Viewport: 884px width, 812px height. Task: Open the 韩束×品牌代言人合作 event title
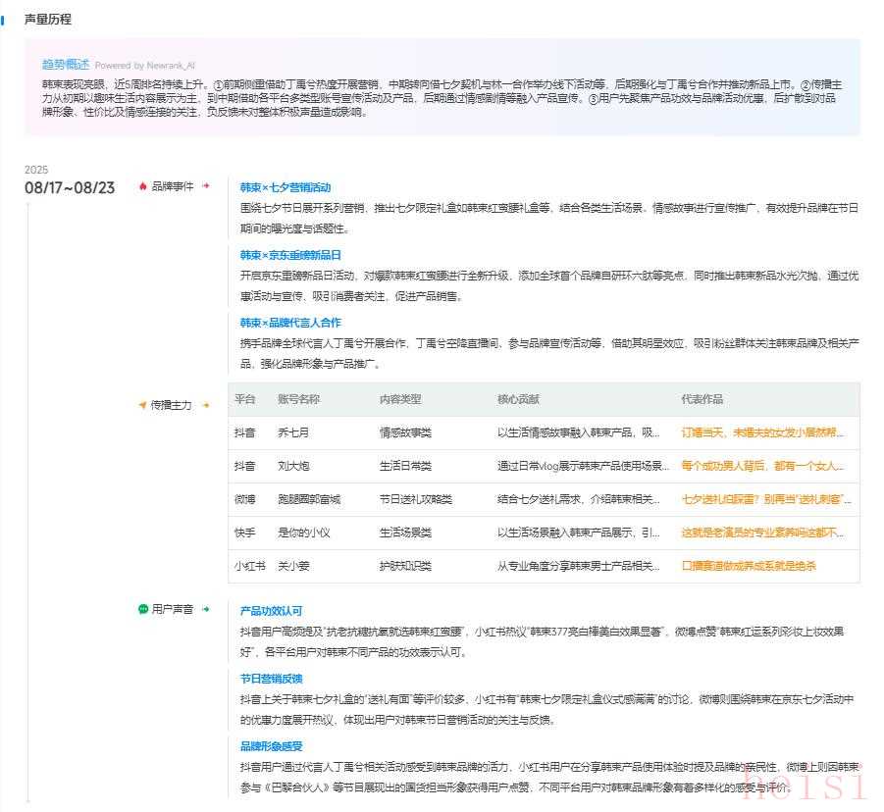(290, 323)
